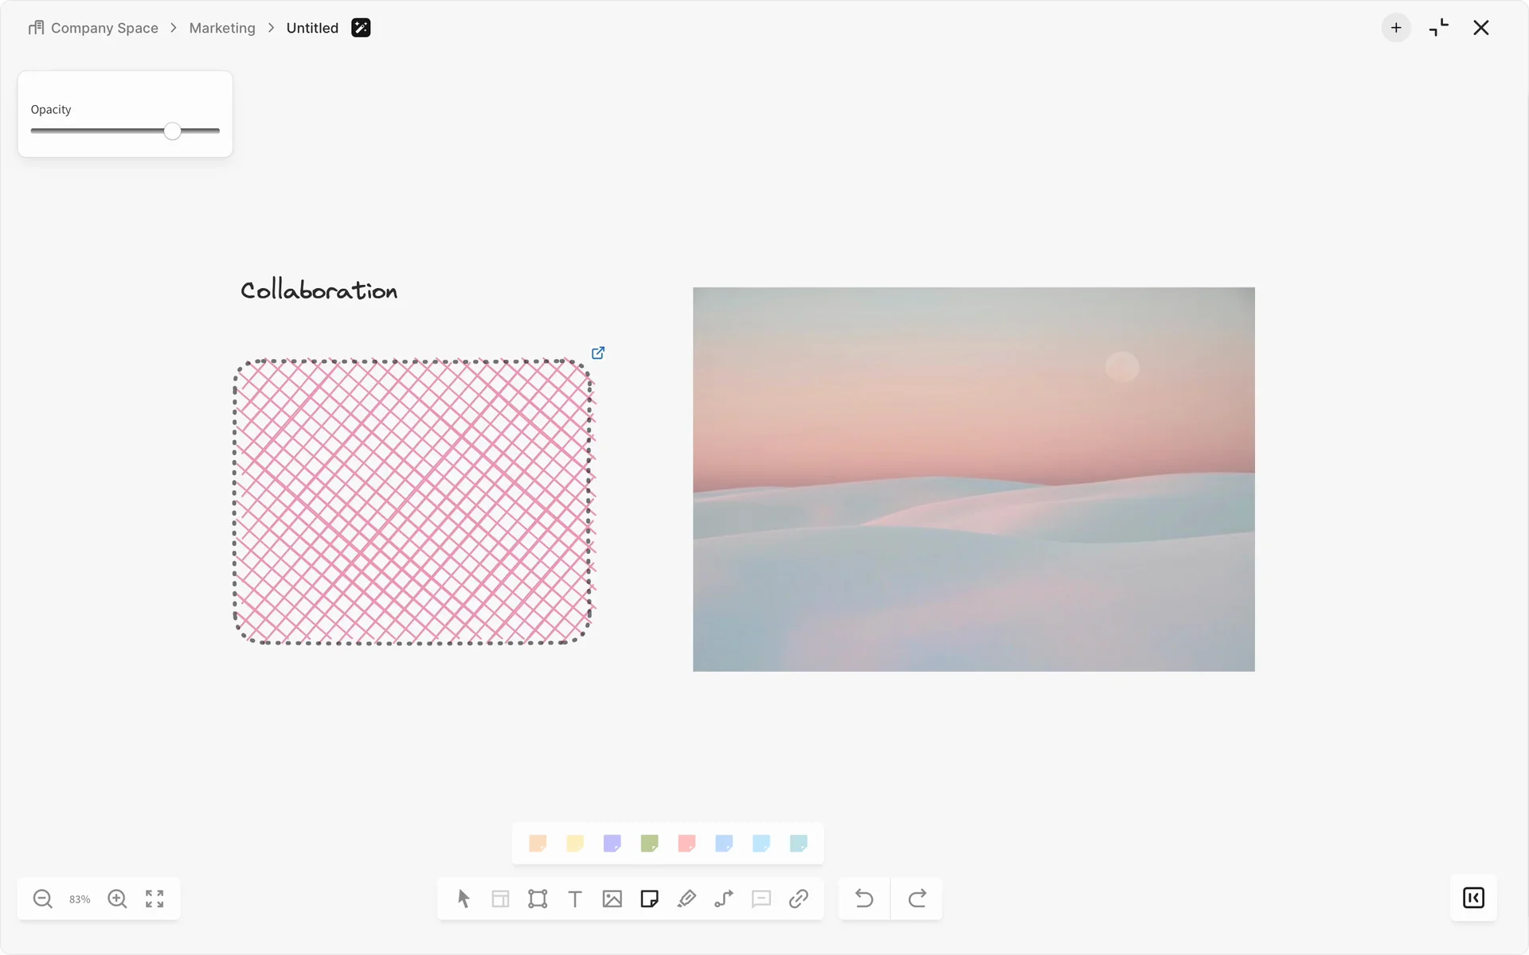Choose the purple sticky note color
1529x955 pixels.
point(612,843)
